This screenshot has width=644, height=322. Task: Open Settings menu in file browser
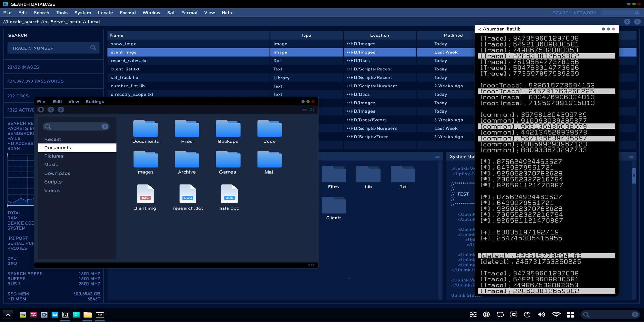tap(95, 102)
